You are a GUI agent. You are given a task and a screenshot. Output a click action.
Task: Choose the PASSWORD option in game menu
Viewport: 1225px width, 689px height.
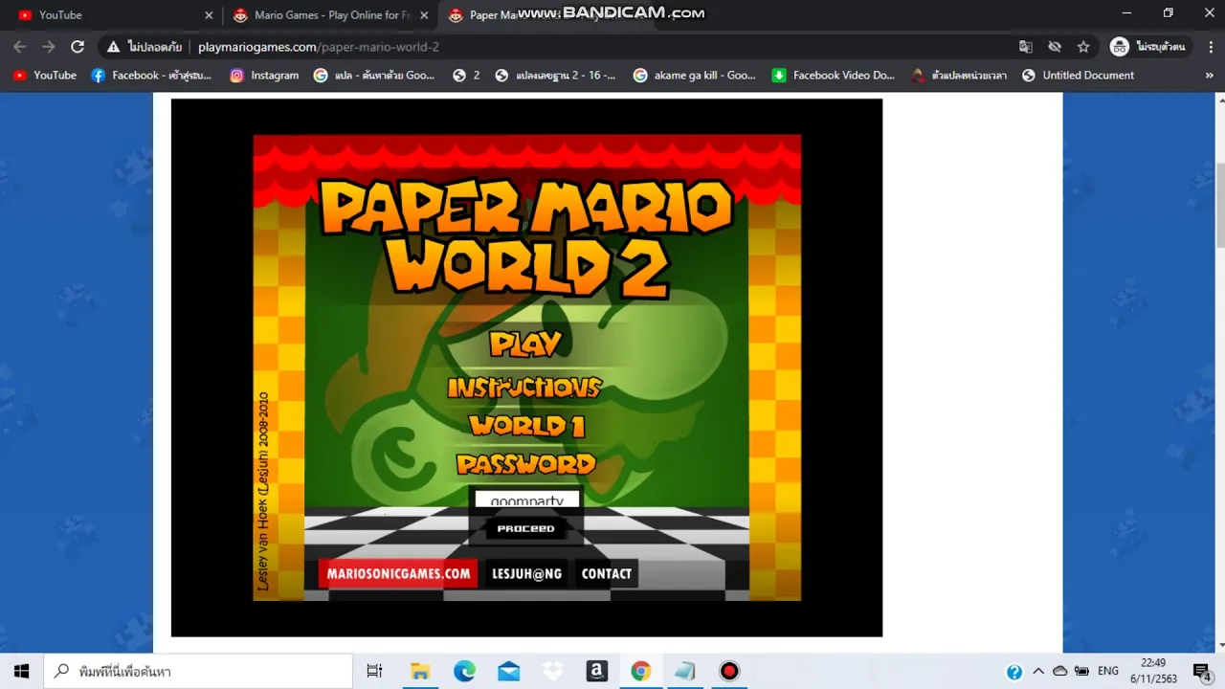click(x=526, y=464)
